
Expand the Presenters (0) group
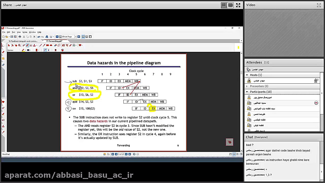(247, 86)
